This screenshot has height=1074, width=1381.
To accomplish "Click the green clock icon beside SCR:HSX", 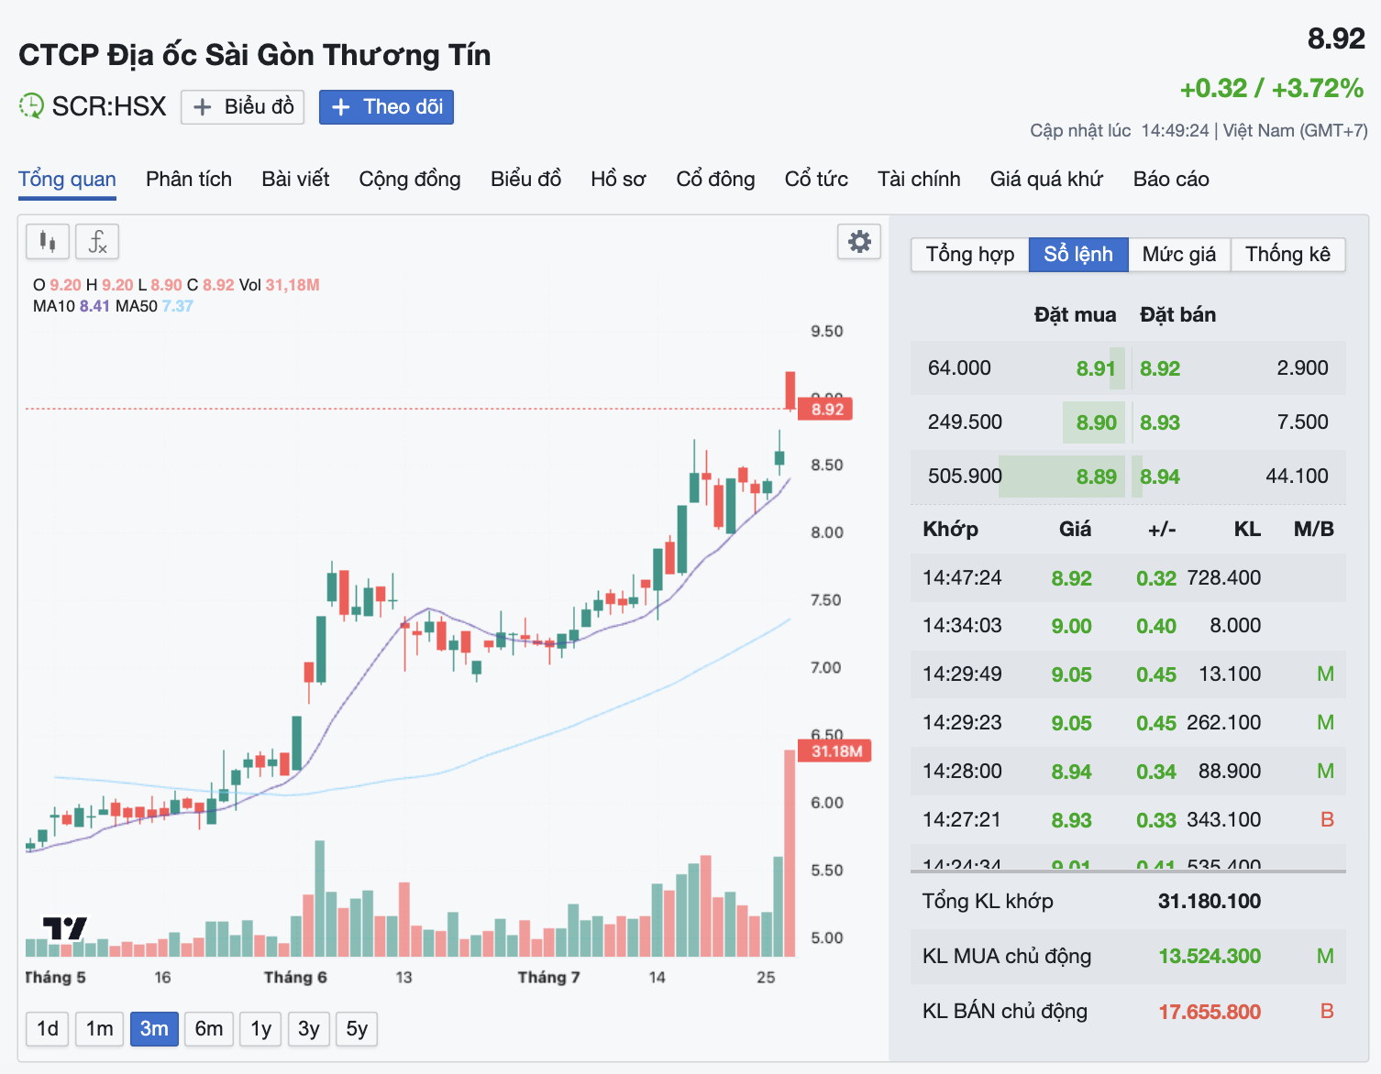I will 31,106.
